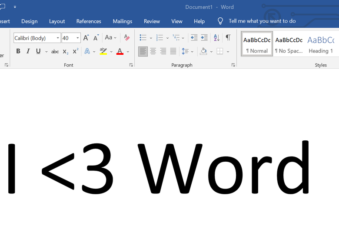Open the Layout tab

(57, 21)
